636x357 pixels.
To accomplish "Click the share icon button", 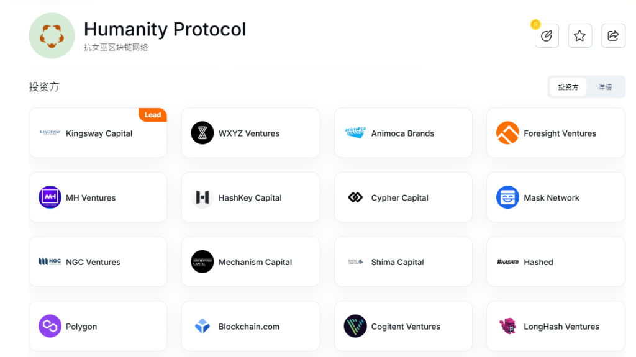I will tap(613, 36).
